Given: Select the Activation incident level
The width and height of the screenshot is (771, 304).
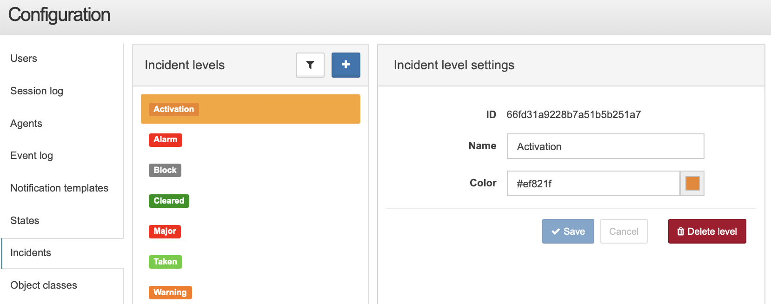Looking at the screenshot, I should click(250, 109).
